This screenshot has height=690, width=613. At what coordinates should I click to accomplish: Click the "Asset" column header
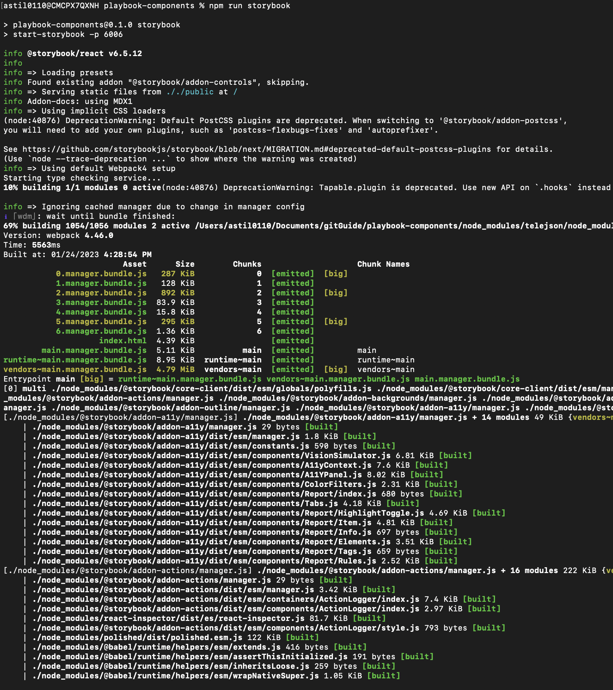(135, 264)
